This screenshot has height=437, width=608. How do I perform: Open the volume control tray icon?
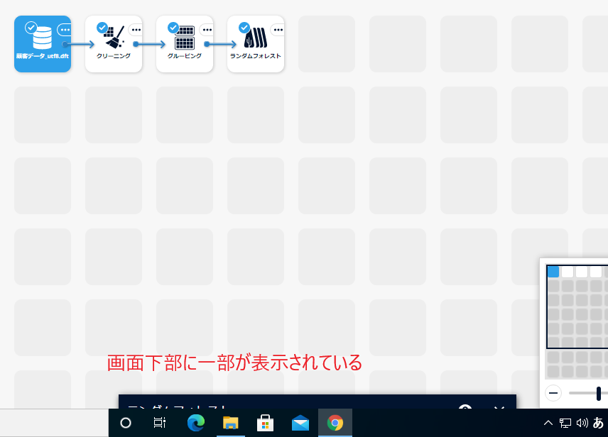pyautogui.click(x=582, y=423)
